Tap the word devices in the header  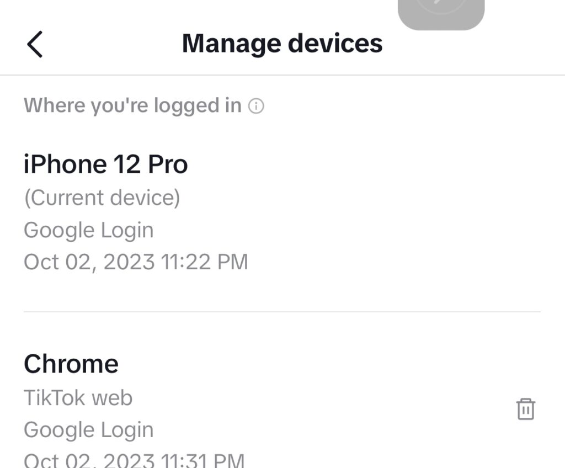[335, 43]
